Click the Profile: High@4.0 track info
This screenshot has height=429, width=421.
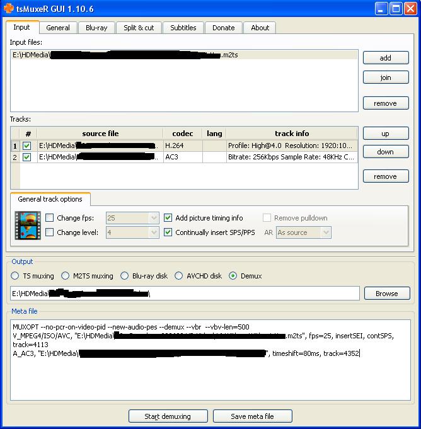point(292,146)
